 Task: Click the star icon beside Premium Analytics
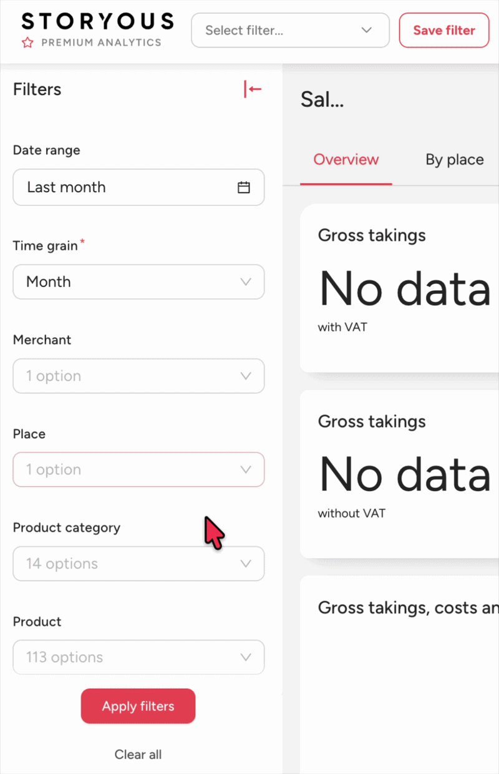tap(27, 42)
